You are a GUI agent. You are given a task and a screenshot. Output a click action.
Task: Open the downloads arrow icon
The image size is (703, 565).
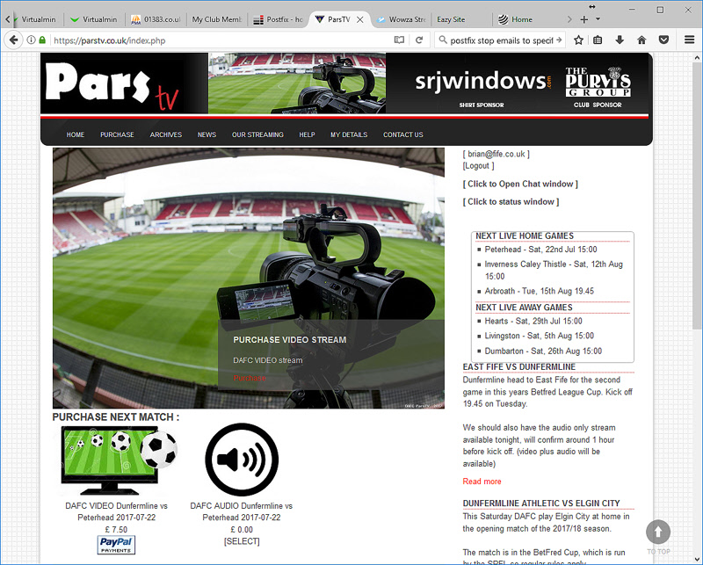620,40
